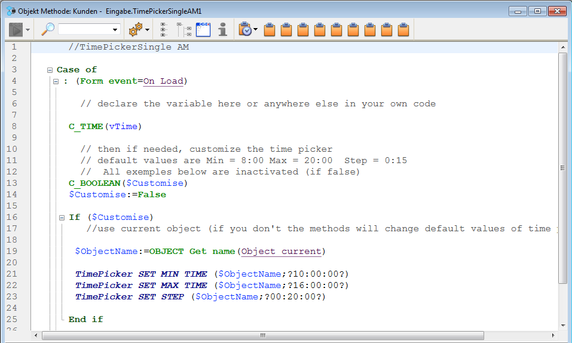Click the underlined "Object current" constant

click(282, 252)
